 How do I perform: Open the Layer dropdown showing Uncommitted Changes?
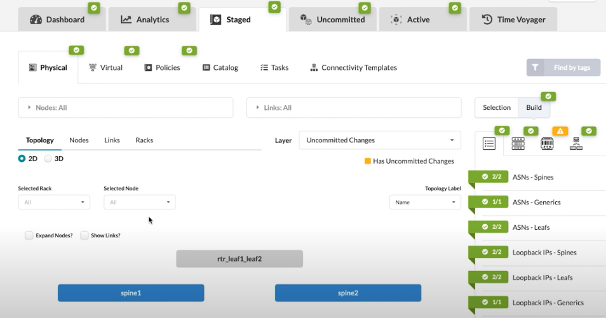tap(380, 140)
